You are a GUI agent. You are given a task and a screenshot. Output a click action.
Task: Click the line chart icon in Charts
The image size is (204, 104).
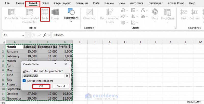tap(123, 17)
